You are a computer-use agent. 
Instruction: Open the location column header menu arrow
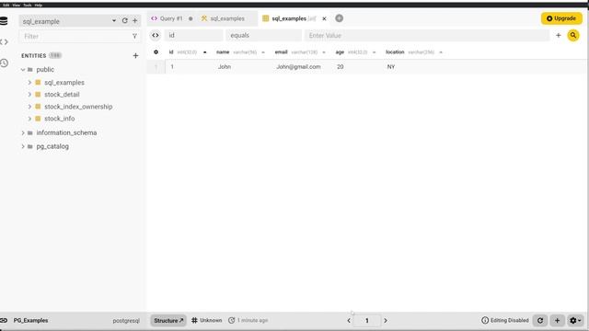click(x=441, y=52)
